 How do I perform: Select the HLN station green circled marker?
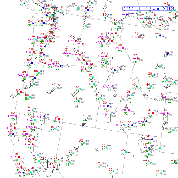click(160, 66)
